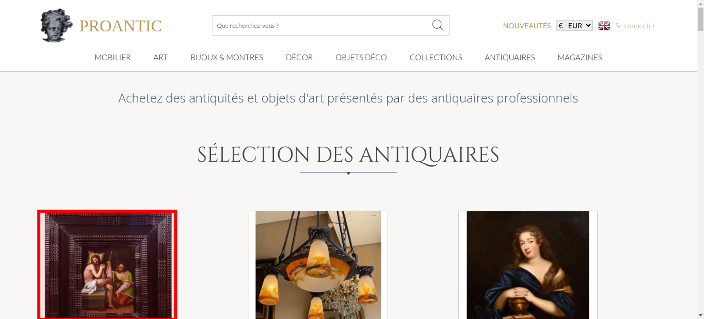
Task: Click the Se connecter link
Action: (x=635, y=26)
